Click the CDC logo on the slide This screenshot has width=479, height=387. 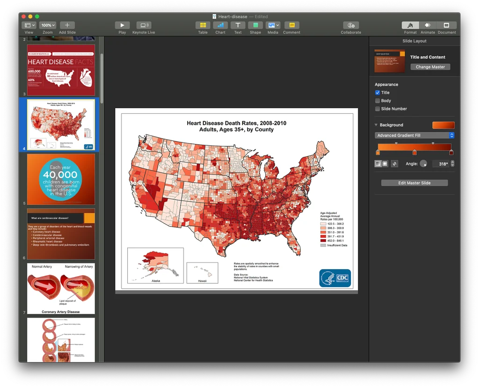[x=335, y=278]
